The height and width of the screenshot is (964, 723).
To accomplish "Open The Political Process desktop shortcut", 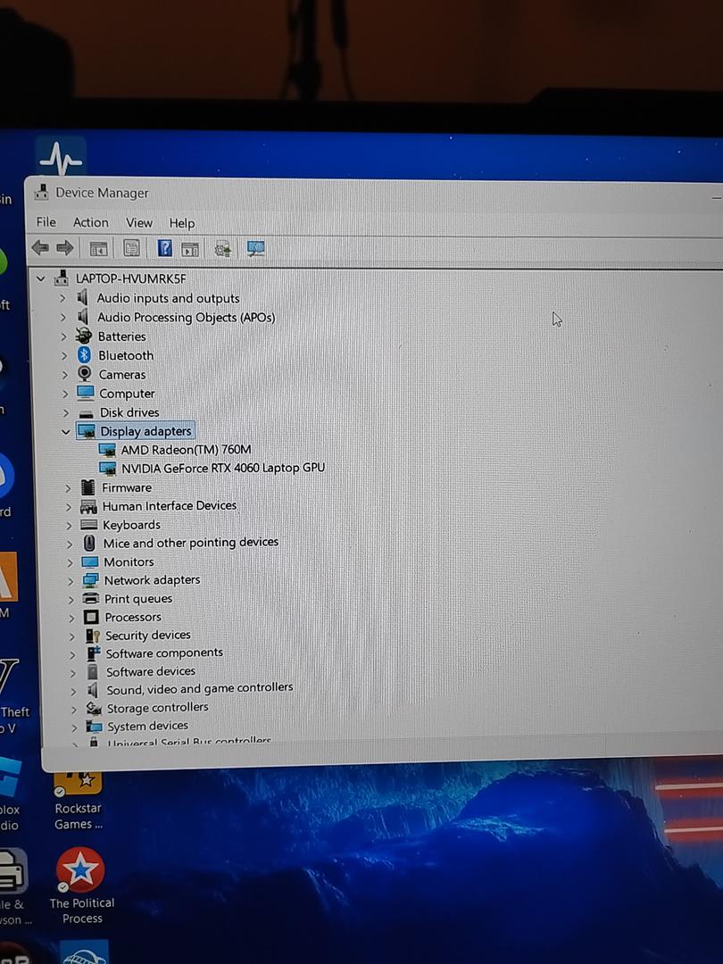I will [x=81, y=885].
